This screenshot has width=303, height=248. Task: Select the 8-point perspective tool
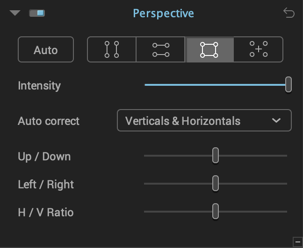[x=259, y=49]
